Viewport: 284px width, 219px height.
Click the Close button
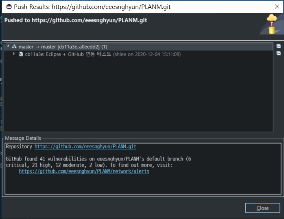click(x=262, y=208)
